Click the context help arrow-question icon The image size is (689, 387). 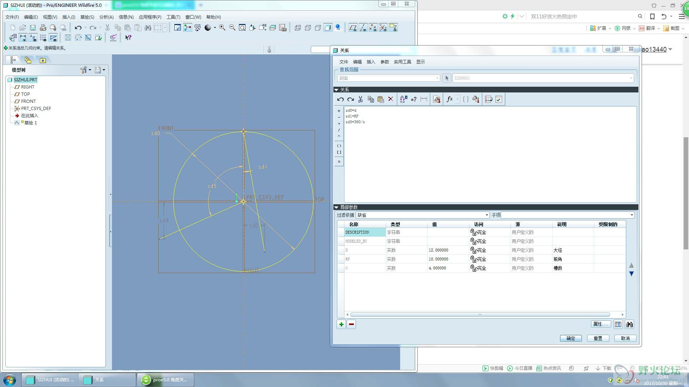128,37
